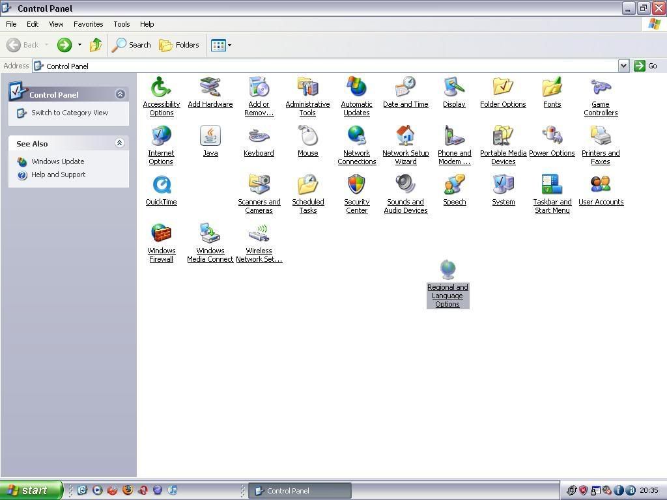
Task: Select the Printers and Faxes icon
Action: point(601,136)
